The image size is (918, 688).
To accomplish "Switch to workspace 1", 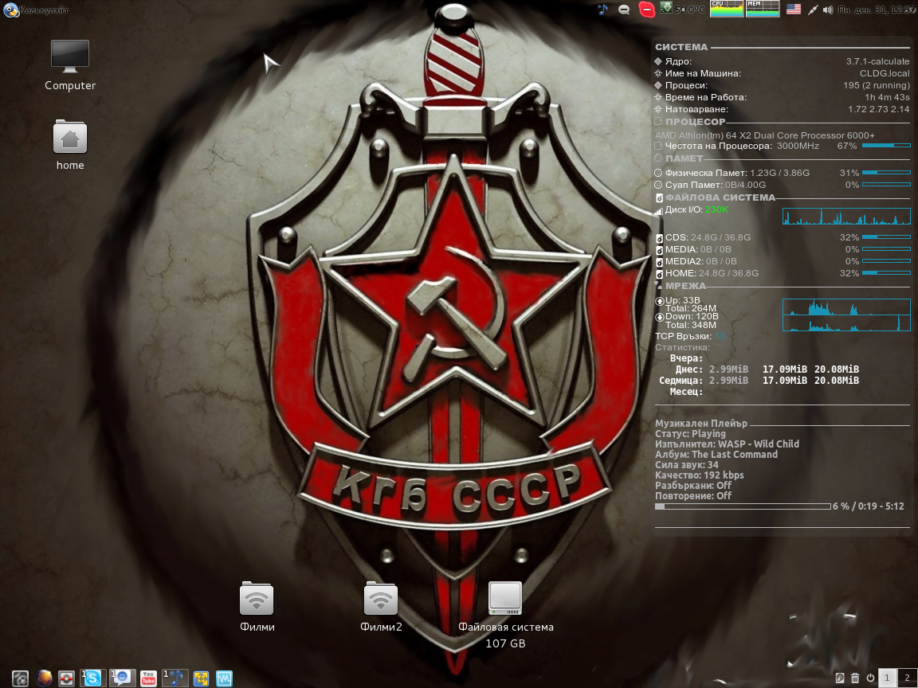I will 886,678.
